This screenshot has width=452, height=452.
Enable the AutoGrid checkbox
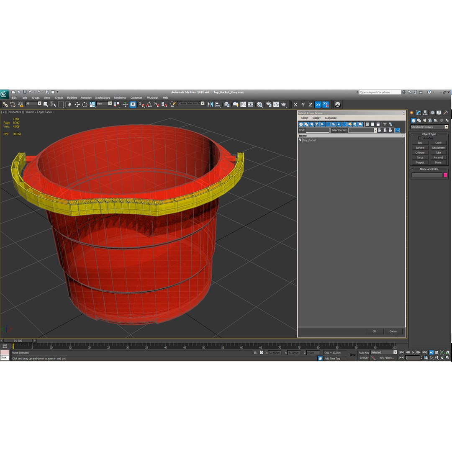click(419, 139)
